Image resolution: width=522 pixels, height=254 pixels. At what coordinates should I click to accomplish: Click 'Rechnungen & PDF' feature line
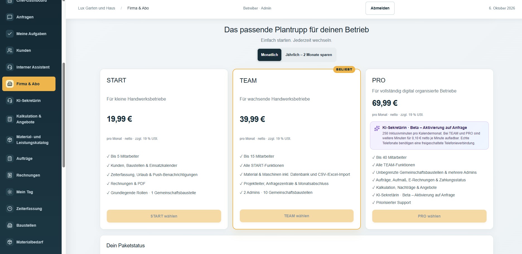[x=126, y=184]
